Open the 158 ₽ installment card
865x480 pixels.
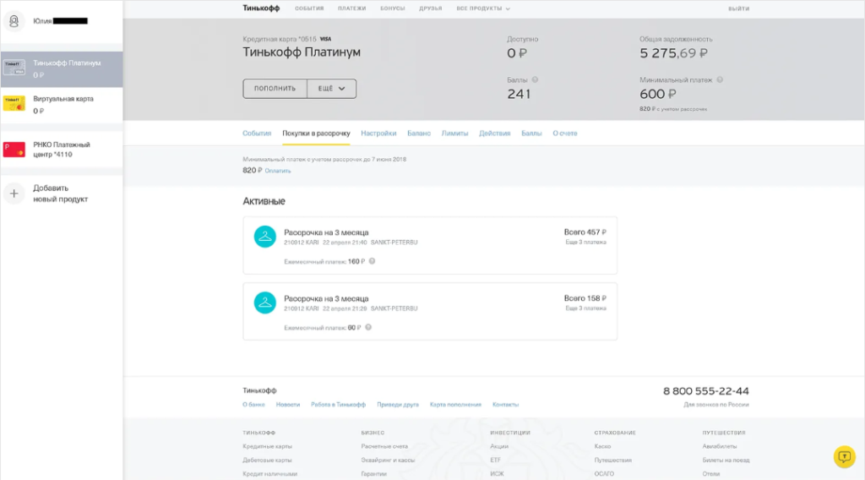(429, 311)
